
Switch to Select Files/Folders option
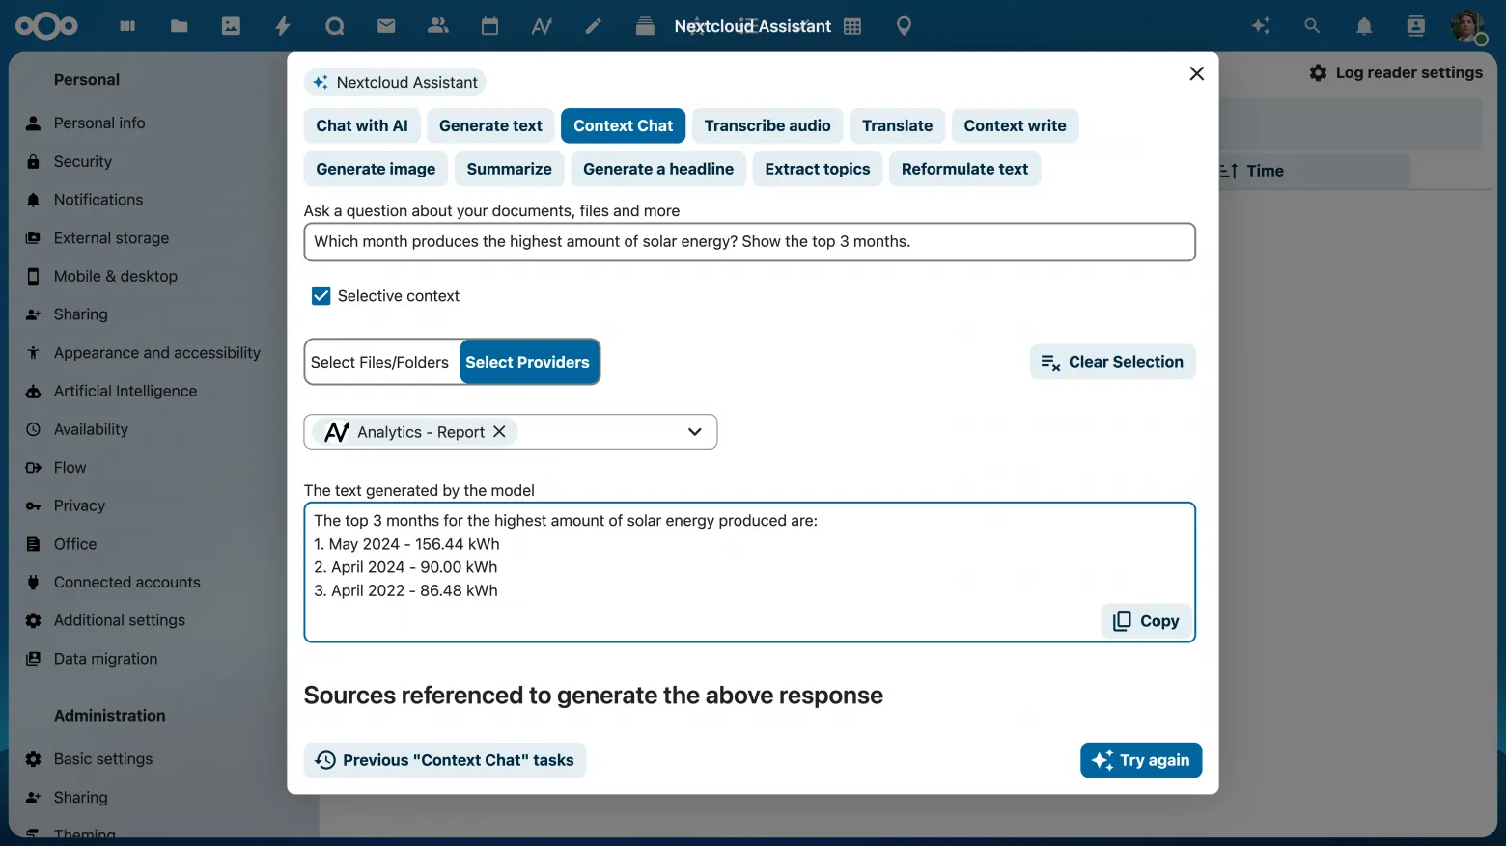pyautogui.click(x=380, y=362)
